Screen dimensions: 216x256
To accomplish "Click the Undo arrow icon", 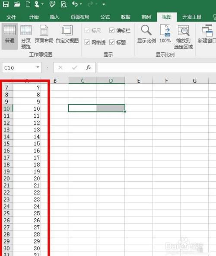I will 75,4.
